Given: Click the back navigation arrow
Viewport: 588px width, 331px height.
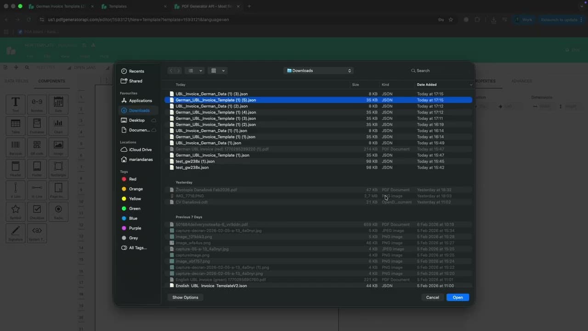Looking at the screenshot, I should pos(171,71).
